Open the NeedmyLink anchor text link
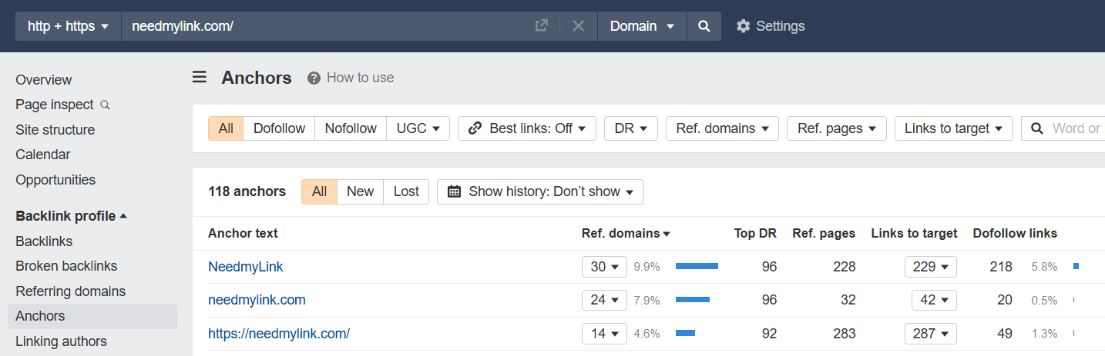The width and height of the screenshot is (1105, 356). tap(246, 267)
